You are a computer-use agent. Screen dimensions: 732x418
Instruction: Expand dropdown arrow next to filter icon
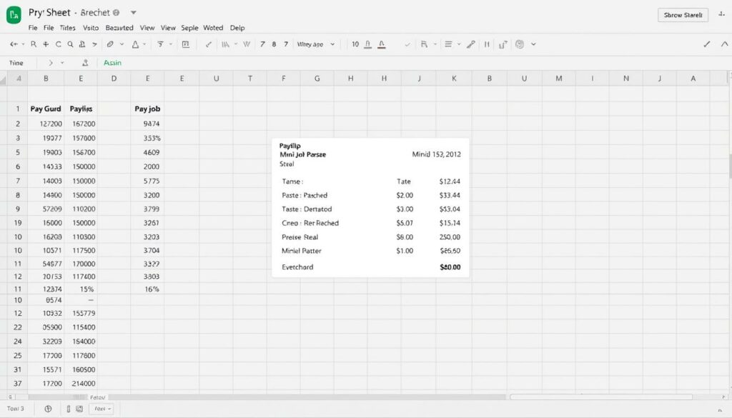tap(170, 44)
